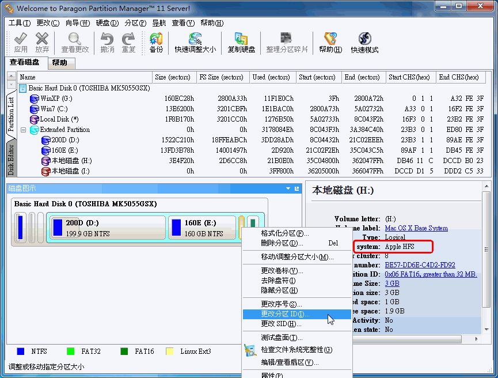Open the Help (帮助) toolbar icon
Screen dimensions: 498x378
tap(330, 39)
